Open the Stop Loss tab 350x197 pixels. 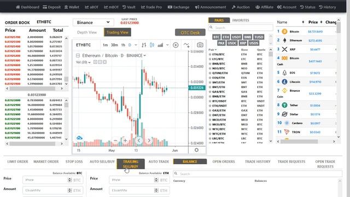(x=74, y=161)
